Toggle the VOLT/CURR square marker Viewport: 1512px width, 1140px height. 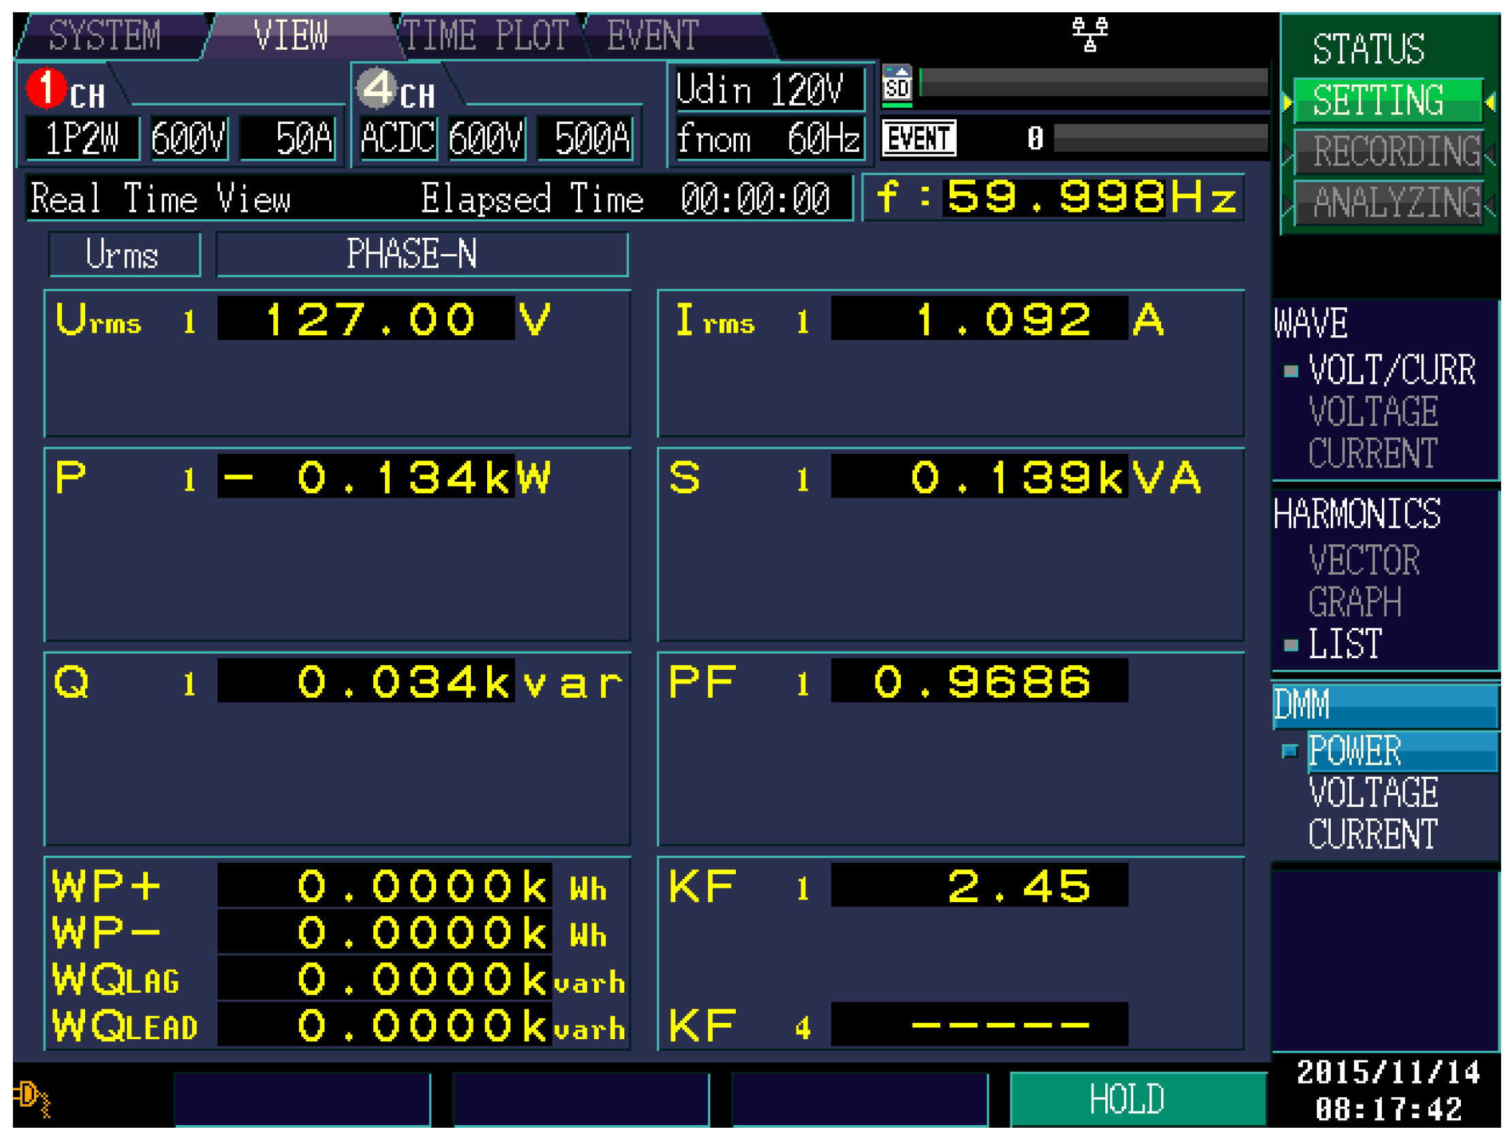coord(1291,371)
